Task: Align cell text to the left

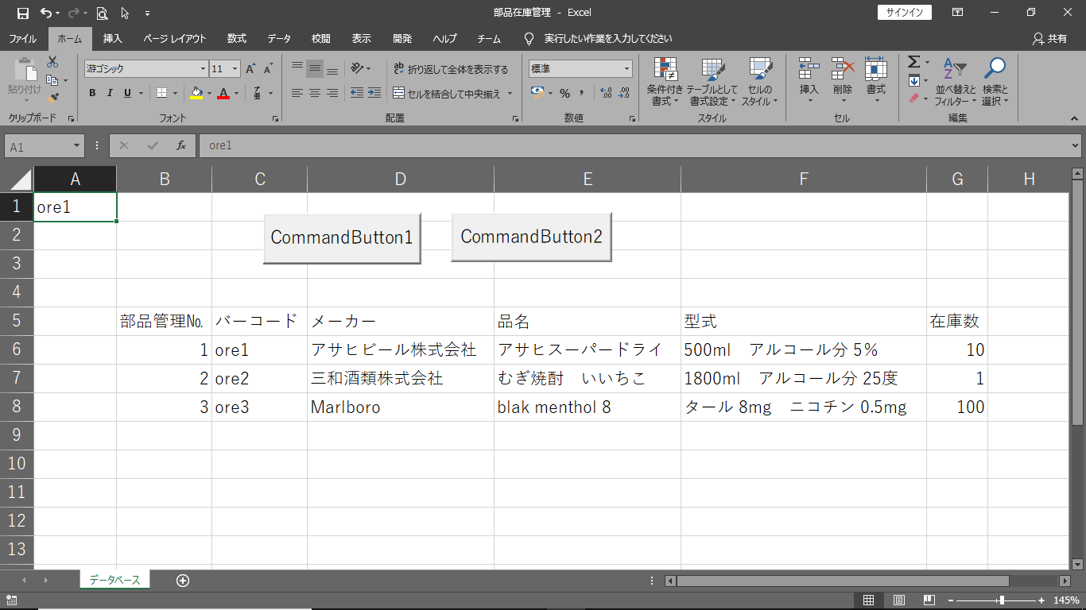Action: pos(297,93)
